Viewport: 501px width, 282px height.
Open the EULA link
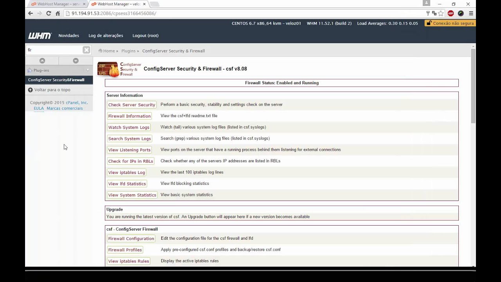[39, 108]
